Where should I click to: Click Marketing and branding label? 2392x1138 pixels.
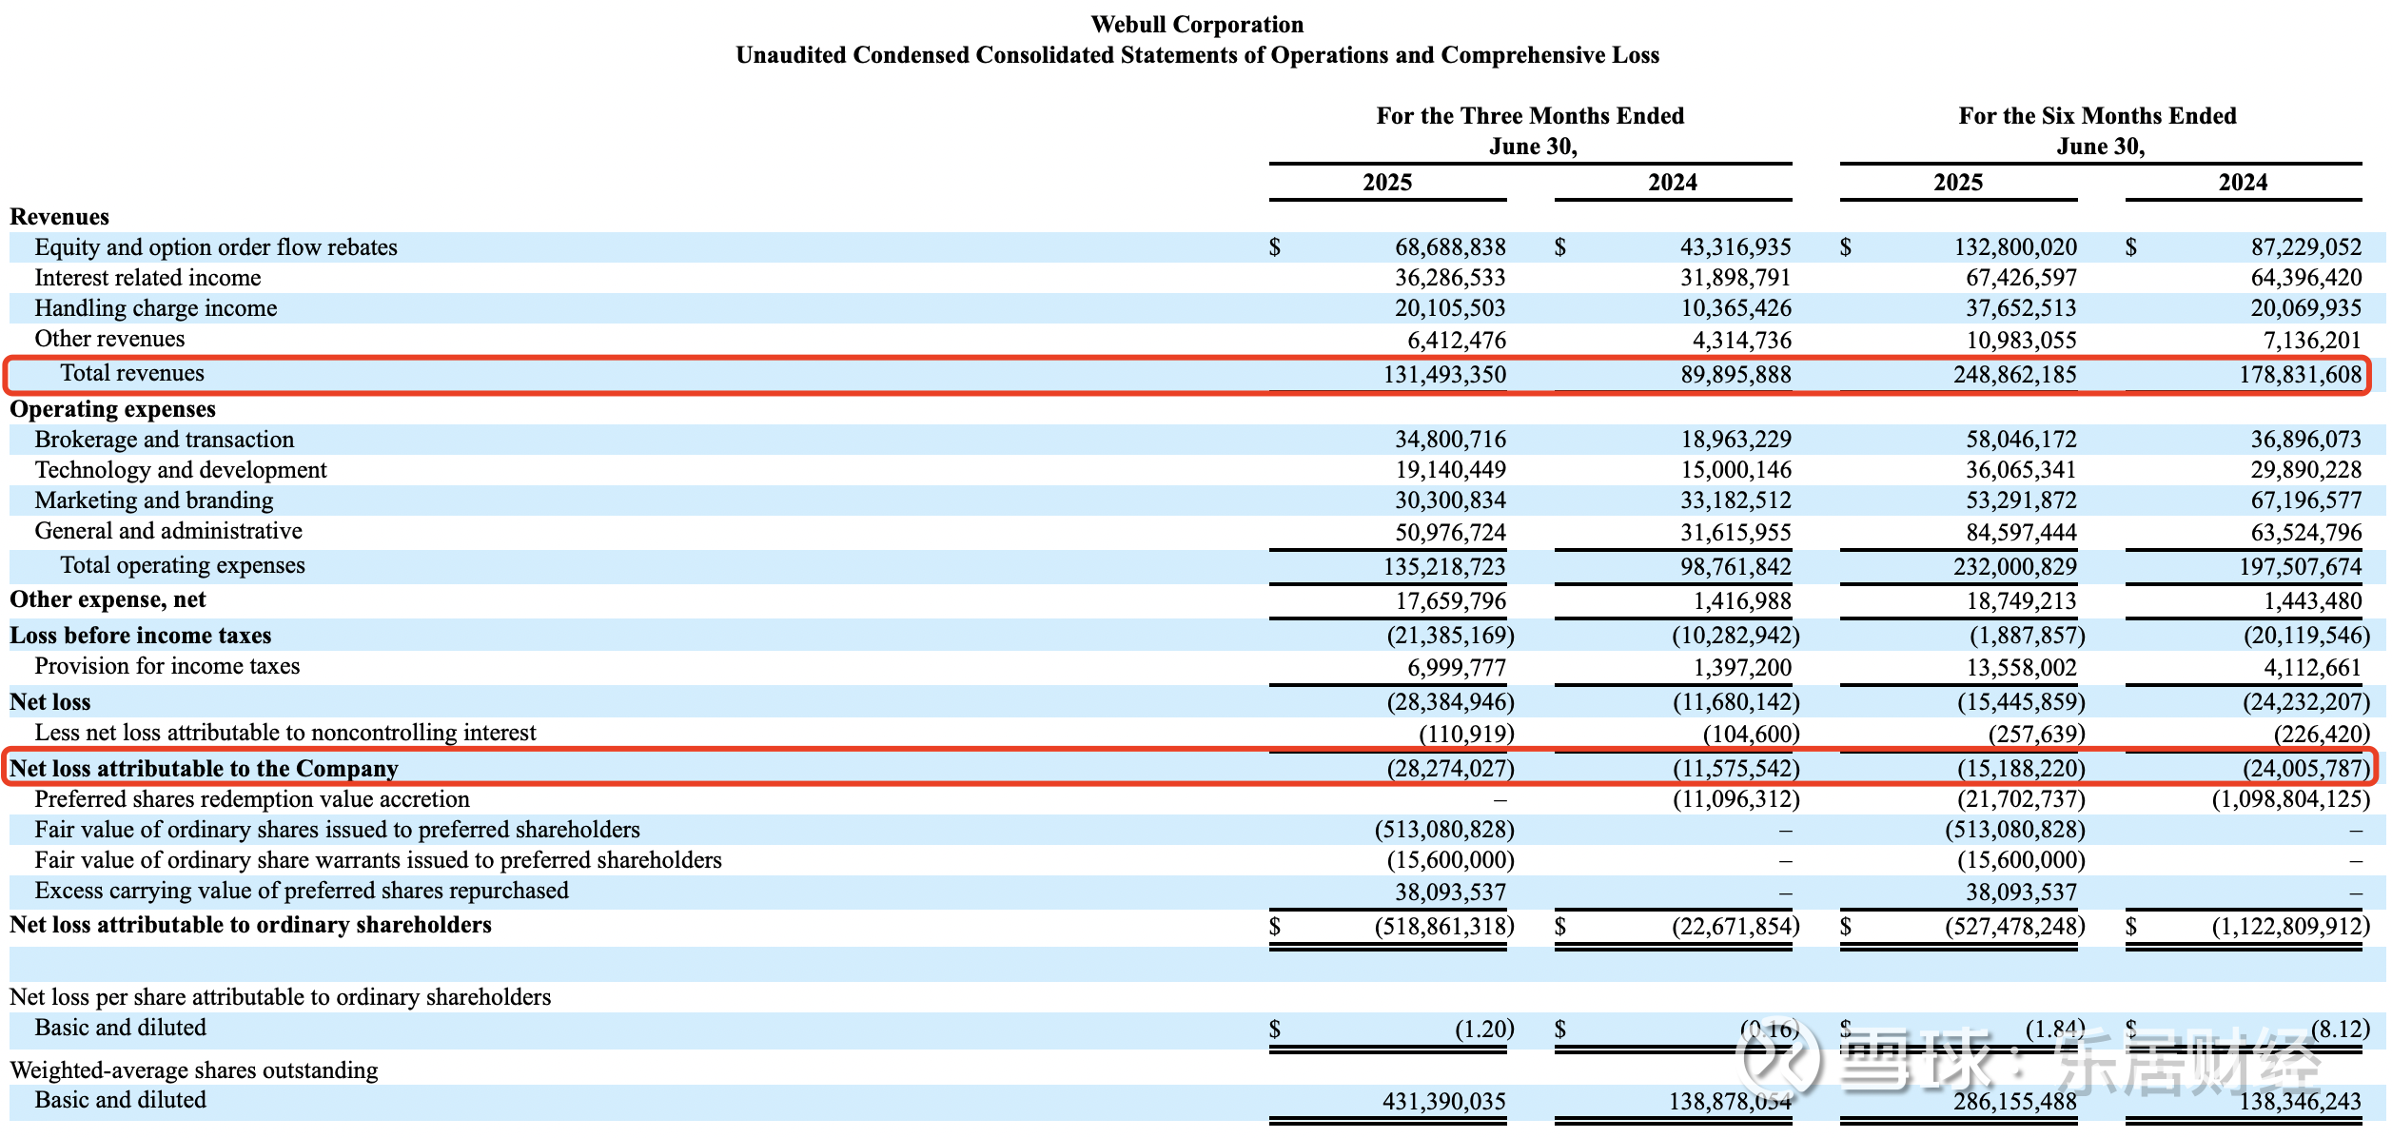[154, 500]
